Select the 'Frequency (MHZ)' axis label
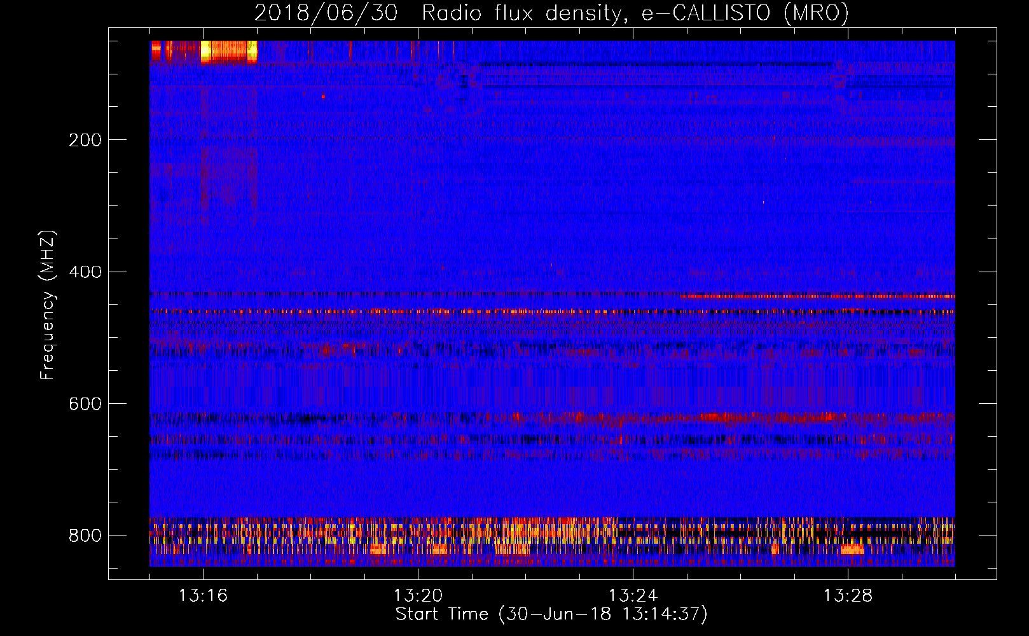 tap(48, 305)
